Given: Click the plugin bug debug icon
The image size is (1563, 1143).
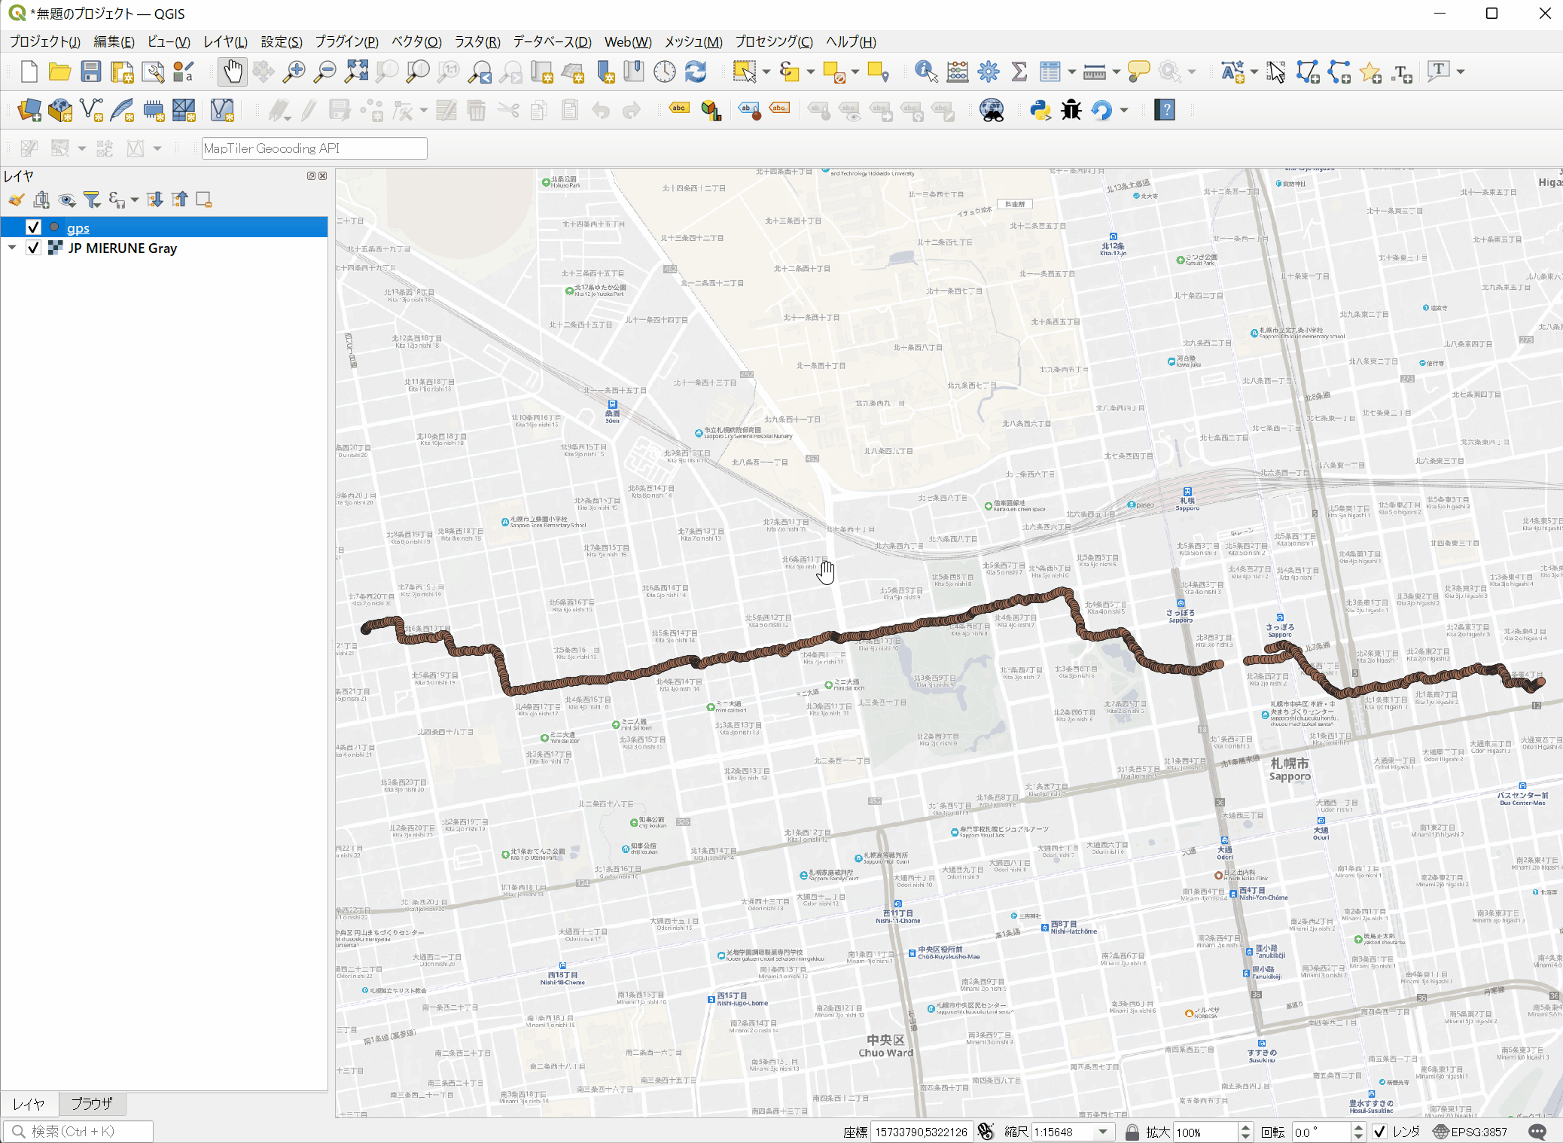Looking at the screenshot, I should 1071,111.
